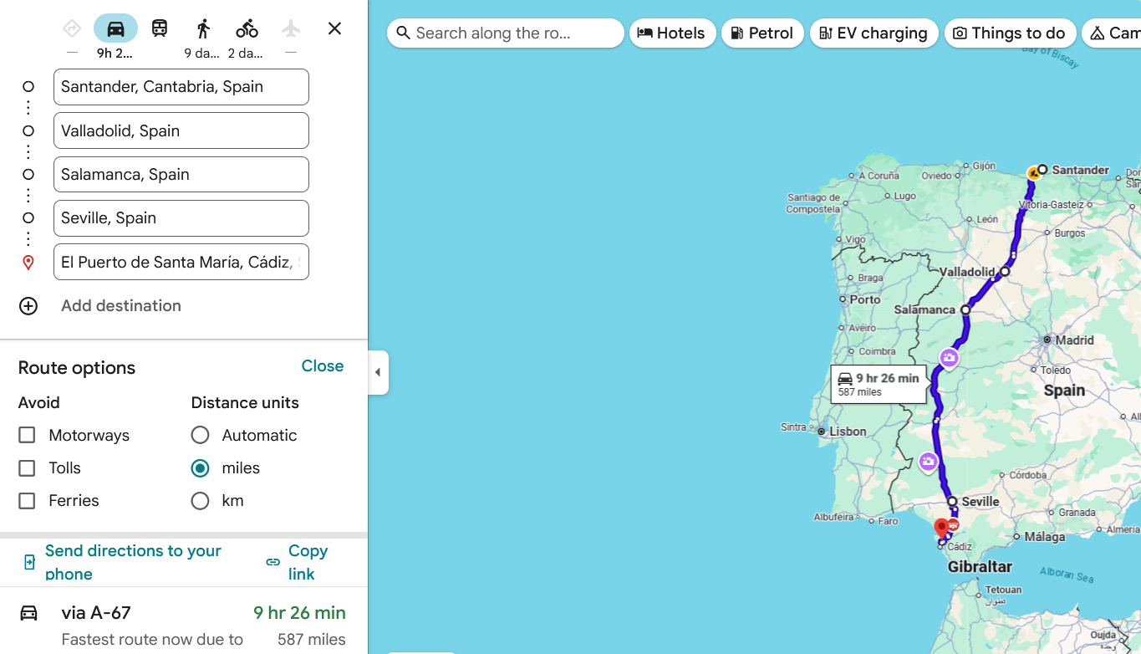This screenshot has width=1141, height=654.
Task: Choose the walking directions icon
Action: [x=202, y=27]
